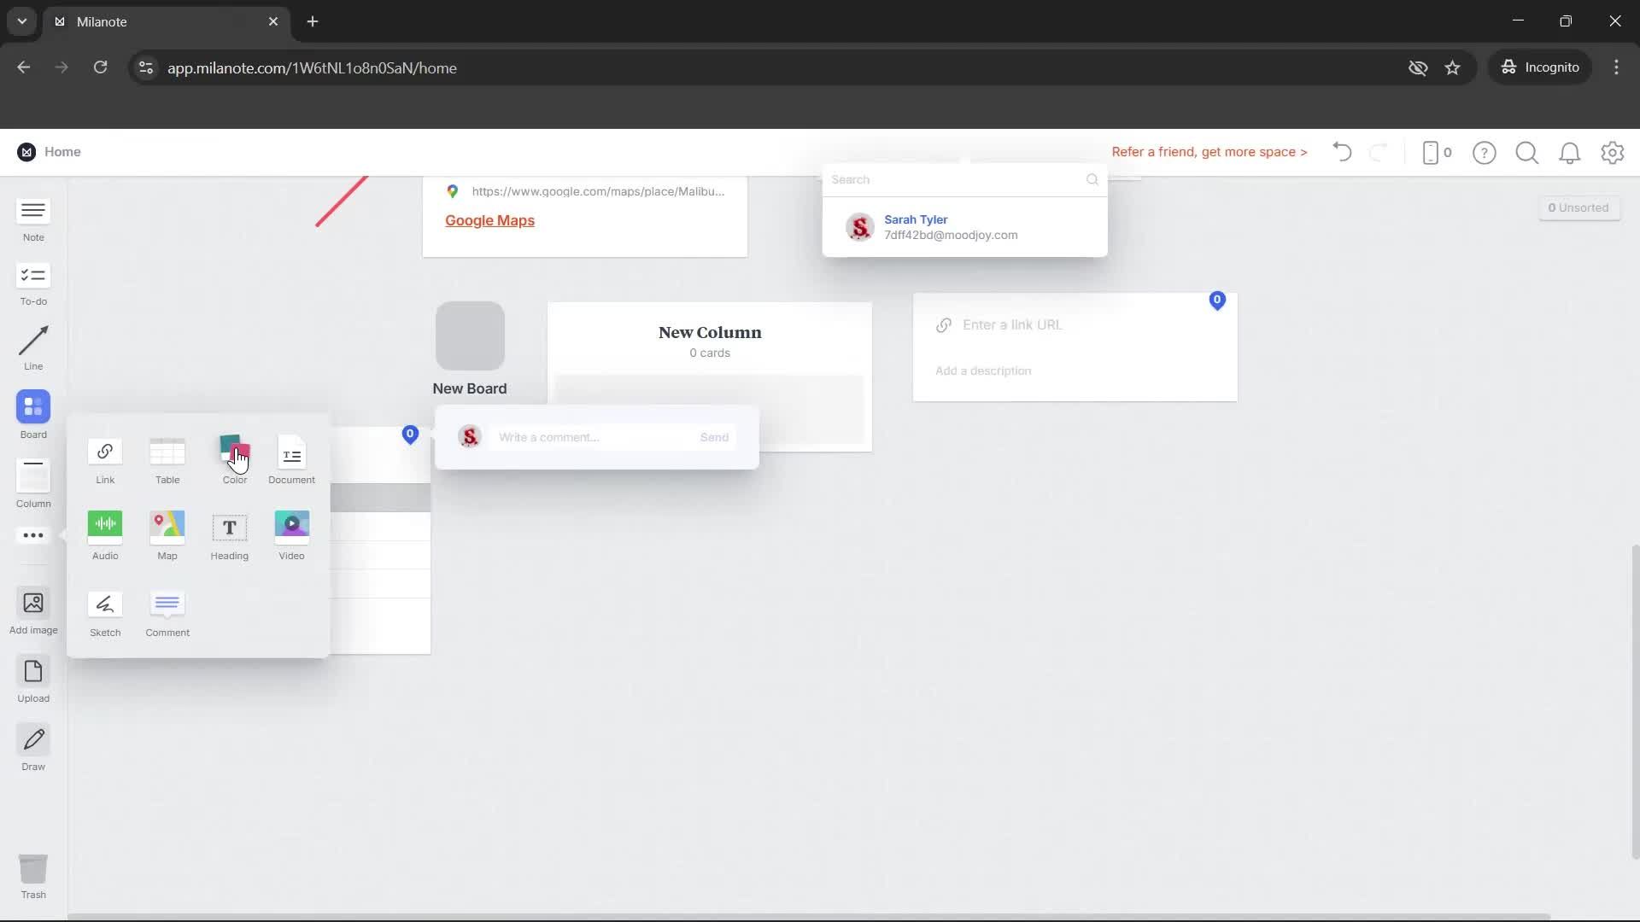
Task: Expand the more options ellipsis in sidebar
Action: point(32,535)
